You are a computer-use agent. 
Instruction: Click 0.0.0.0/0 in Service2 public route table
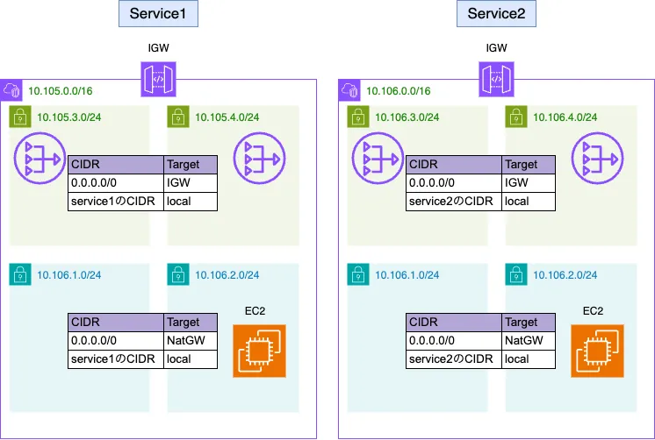pyautogui.click(x=454, y=182)
